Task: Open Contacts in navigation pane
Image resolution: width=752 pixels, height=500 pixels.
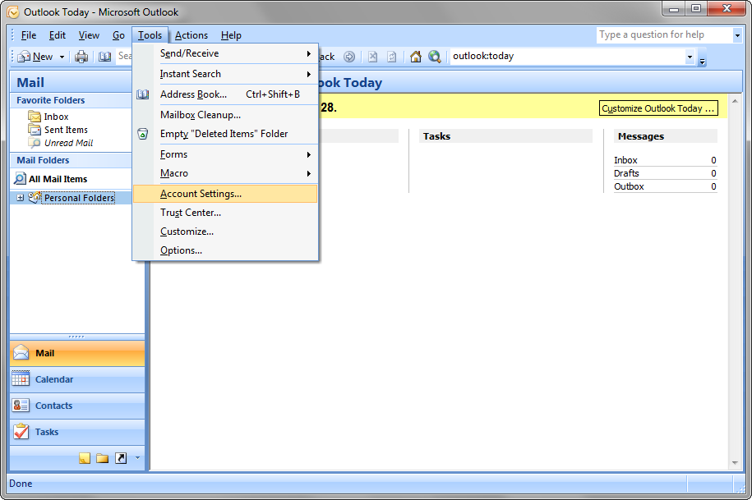Action: [x=53, y=406]
